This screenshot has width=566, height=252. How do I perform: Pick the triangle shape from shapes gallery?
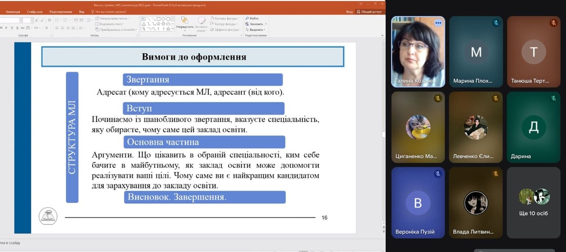pos(144,24)
